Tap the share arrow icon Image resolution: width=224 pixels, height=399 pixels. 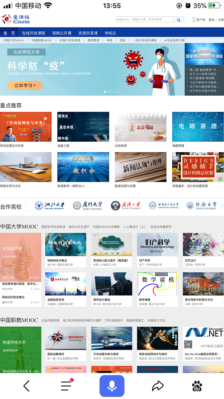[x=158, y=386]
